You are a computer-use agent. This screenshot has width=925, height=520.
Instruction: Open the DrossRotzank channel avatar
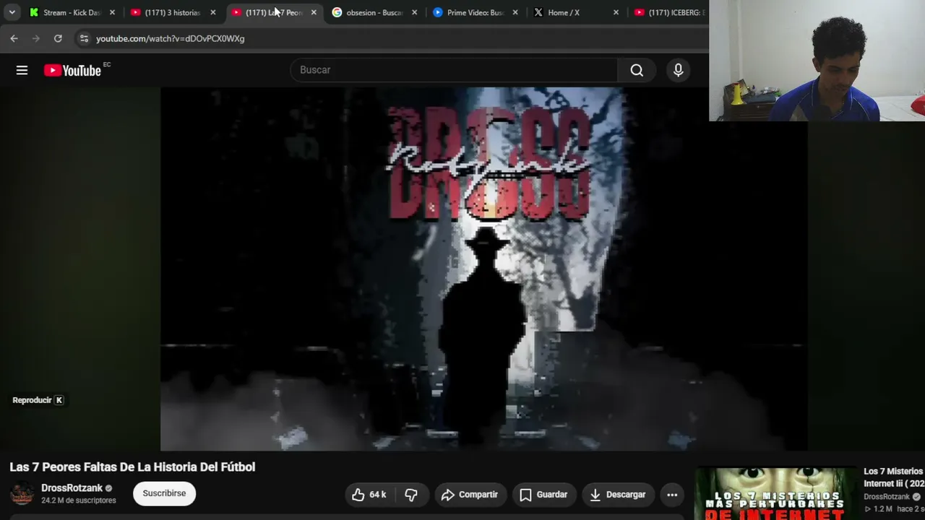pyautogui.click(x=22, y=494)
